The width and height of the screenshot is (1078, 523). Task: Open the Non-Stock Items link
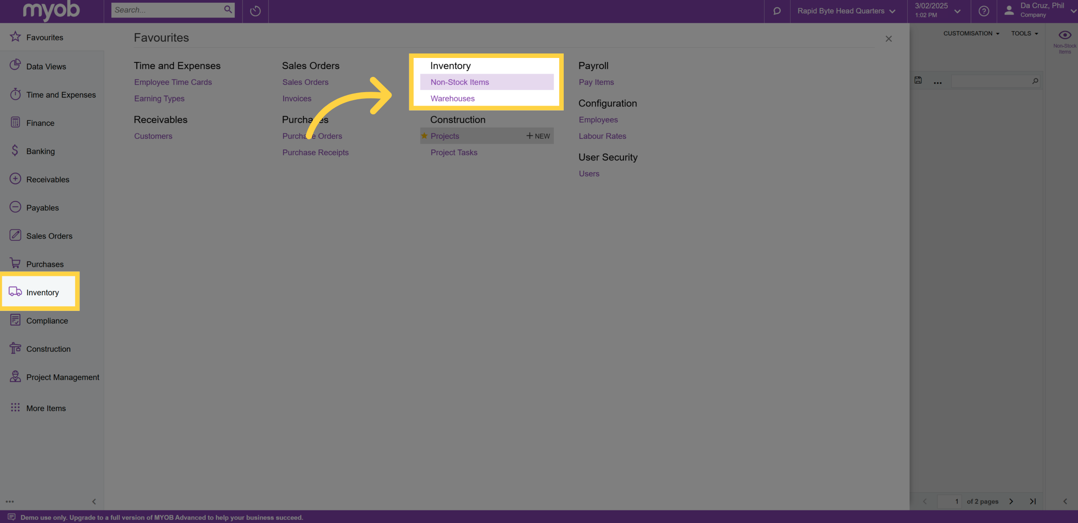[459, 82]
